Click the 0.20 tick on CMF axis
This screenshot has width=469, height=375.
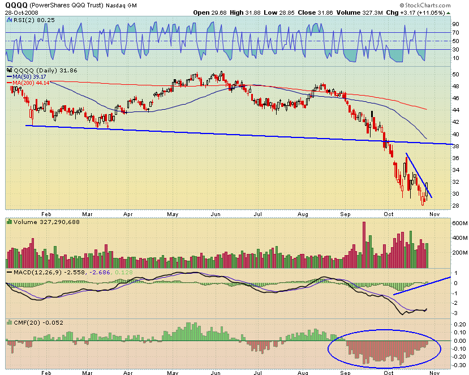click(460, 325)
